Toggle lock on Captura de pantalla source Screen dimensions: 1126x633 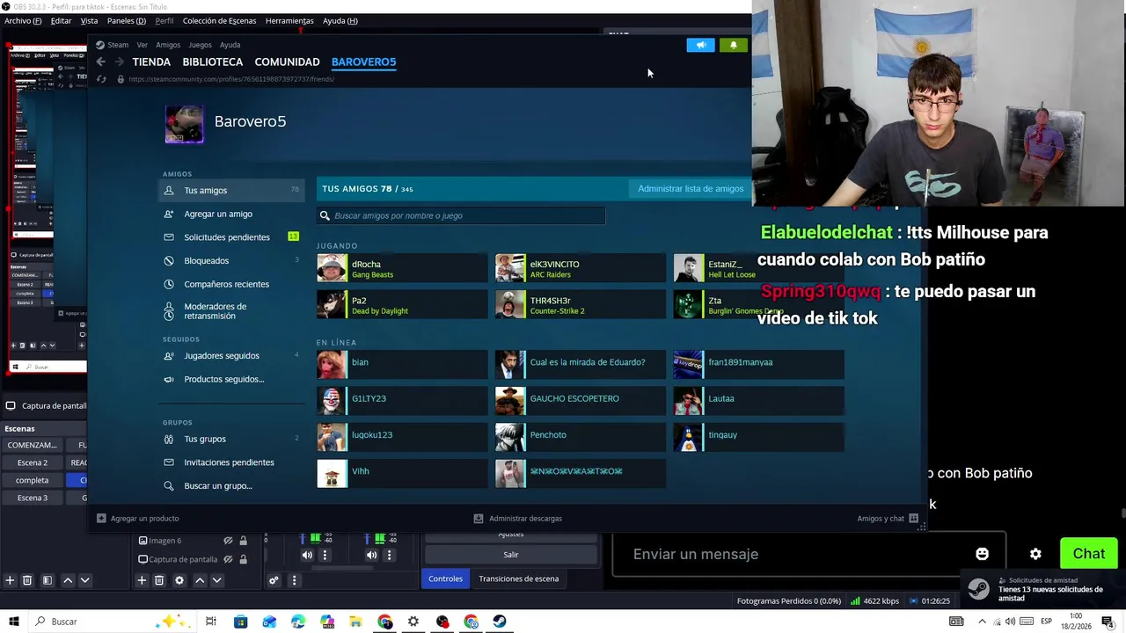[x=244, y=559]
